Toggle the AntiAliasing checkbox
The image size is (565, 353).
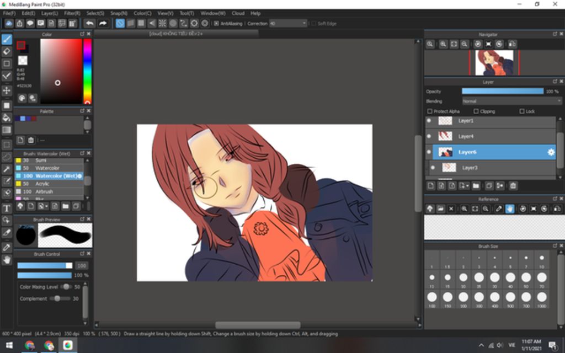[216, 23]
